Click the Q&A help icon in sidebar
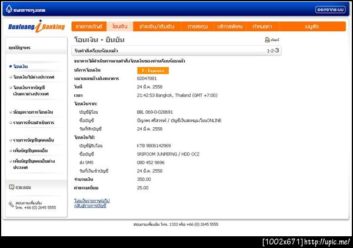Viewport: 353px width, 248px height. coord(12,187)
